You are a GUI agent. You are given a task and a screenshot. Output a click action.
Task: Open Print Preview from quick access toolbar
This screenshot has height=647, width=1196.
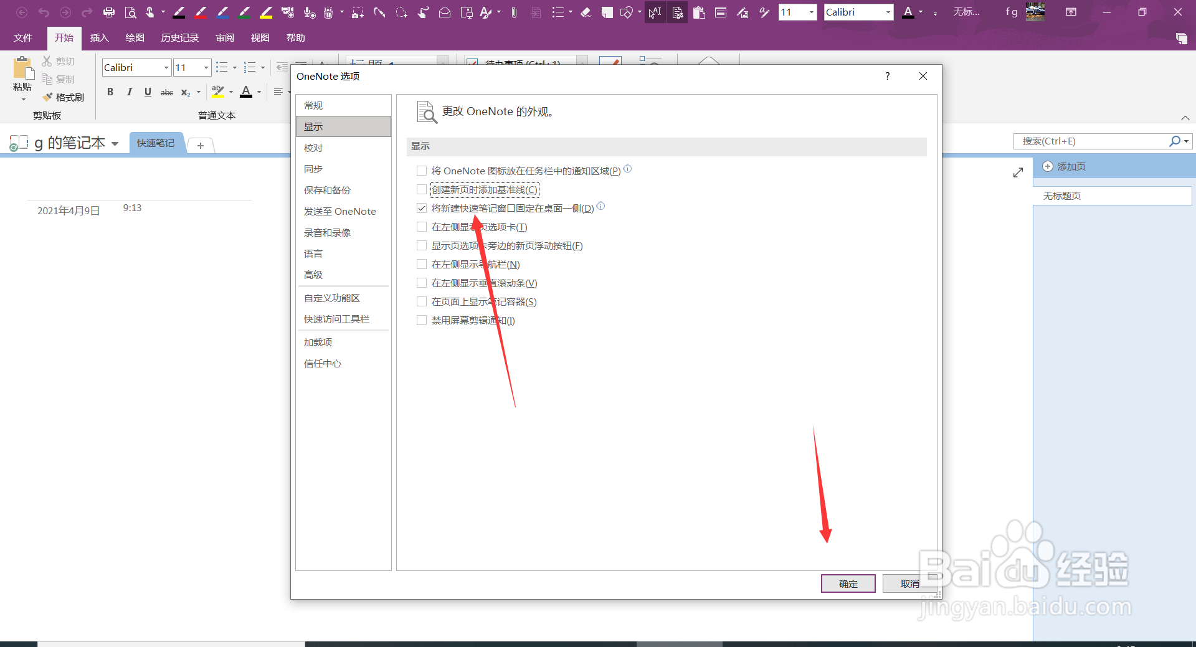click(x=130, y=12)
